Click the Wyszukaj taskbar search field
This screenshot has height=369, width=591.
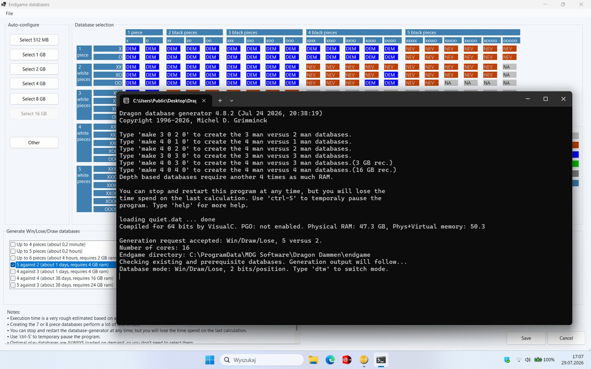pyautogui.click(x=261, y=360)
